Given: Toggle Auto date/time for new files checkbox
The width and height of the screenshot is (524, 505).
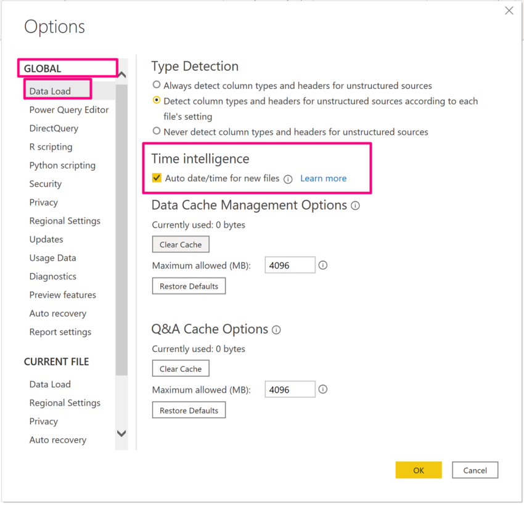Looking at the screenshot, I should pos(157,178).
